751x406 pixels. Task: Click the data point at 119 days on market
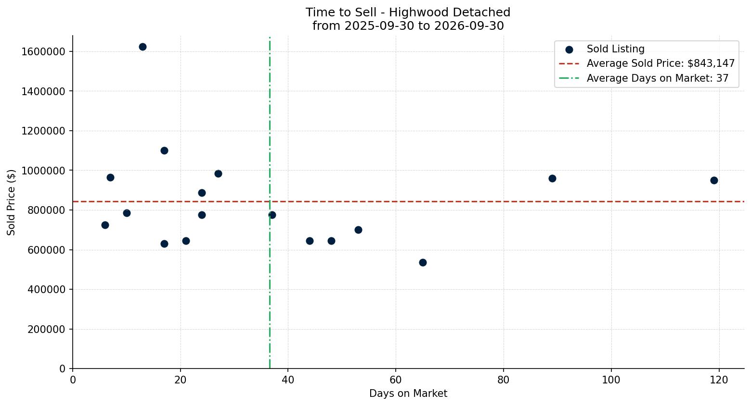pos(714,180)
